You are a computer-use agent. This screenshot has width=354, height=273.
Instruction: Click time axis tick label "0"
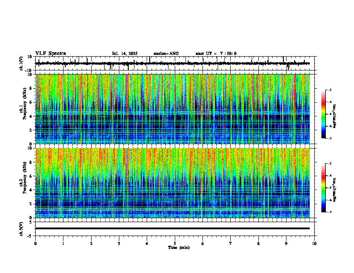(x=35, y=244)
